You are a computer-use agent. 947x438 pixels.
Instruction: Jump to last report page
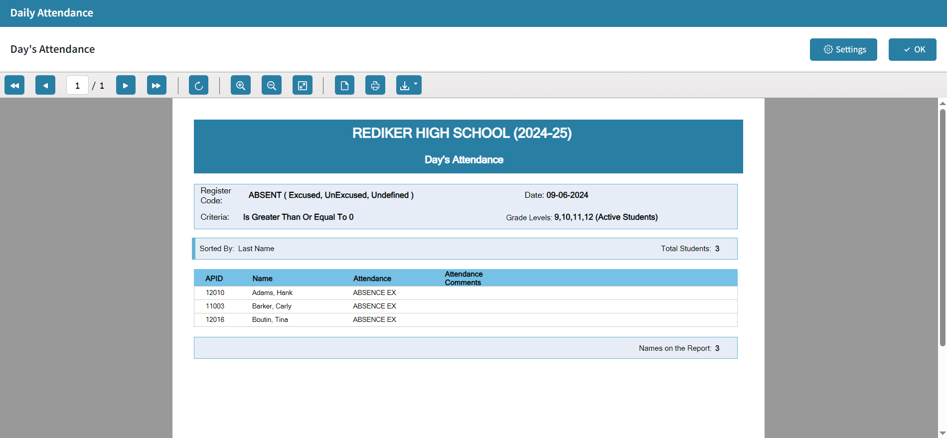tap(157, 85)
